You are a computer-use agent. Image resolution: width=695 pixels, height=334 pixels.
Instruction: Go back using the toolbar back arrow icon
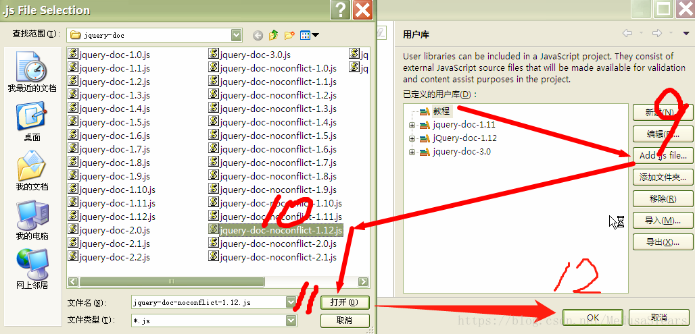(x=258, y=35)
